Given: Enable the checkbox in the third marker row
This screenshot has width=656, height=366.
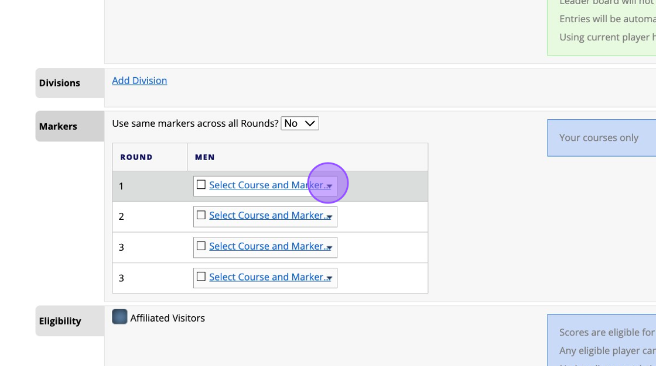Looking at the screenshot, I should pos(201,246).
